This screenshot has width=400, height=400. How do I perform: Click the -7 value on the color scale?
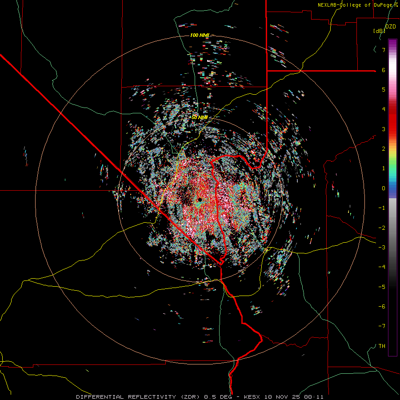382,326
